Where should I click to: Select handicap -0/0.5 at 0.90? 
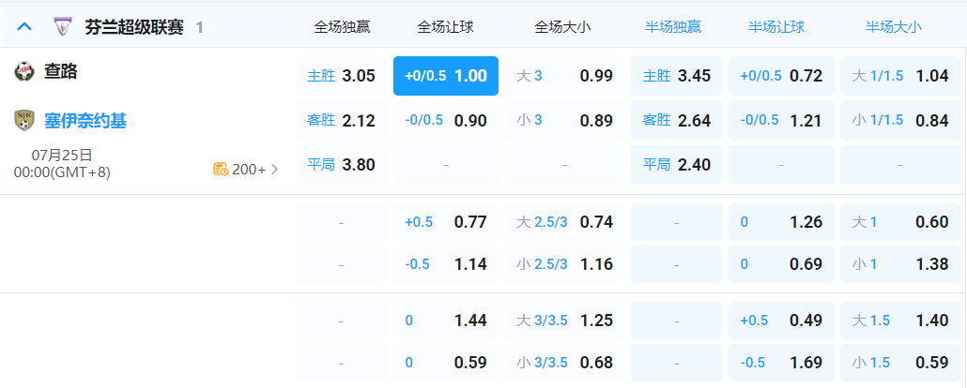click(x=446, y=120)
